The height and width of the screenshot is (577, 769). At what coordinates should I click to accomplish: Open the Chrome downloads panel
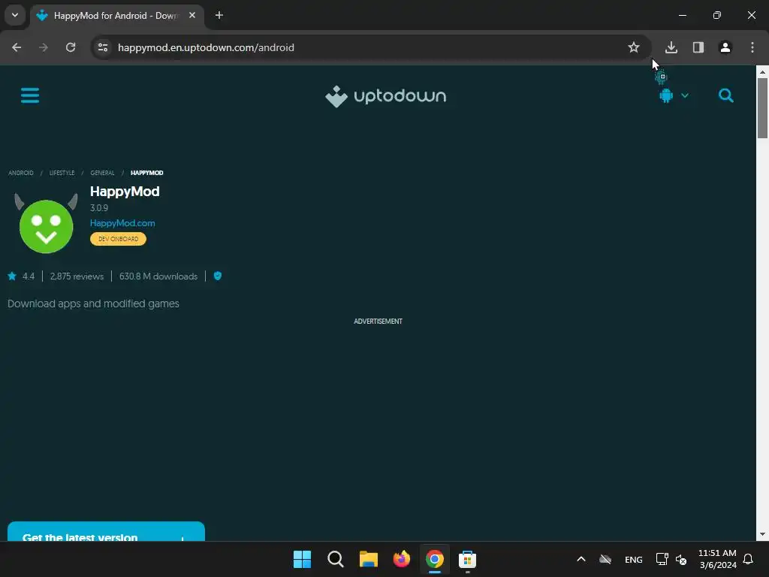(x=671, y=47)
